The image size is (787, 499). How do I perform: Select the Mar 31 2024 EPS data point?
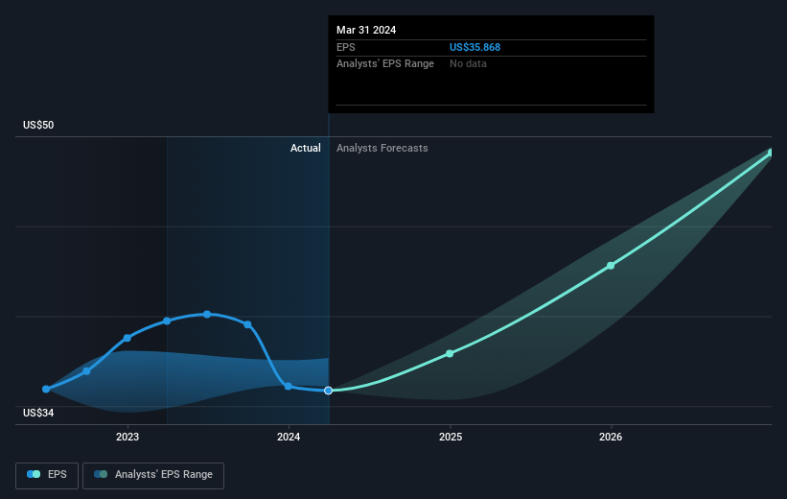[x=328, y=391]
